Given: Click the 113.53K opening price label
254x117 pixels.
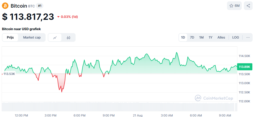Looking at the screenshot, I should 9,74.
